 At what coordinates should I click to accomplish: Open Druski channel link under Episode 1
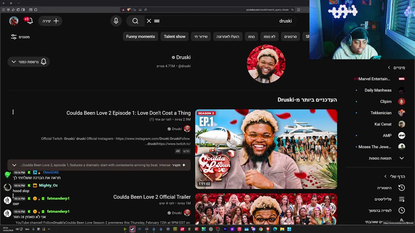(x=177, y=129)
